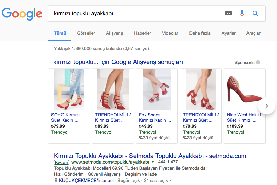The image size is (277, 185).
Task: Open the ₺89,99 TRENDYOLMİLLA shoe image
Action: point(113,89)
